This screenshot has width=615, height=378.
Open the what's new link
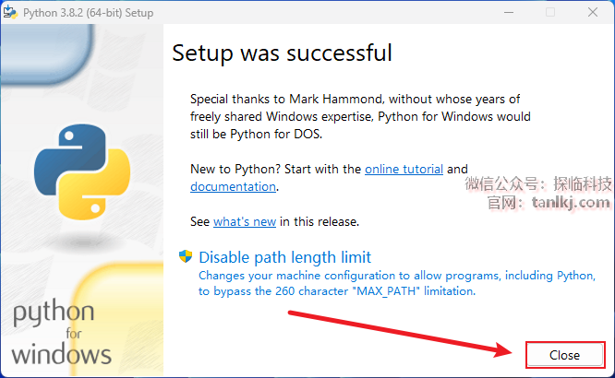pyautogui.click(x=245, y=221)
